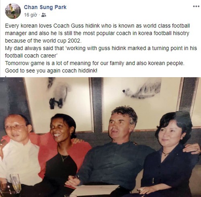This screenshot has height=197, width=201.
Task: Open the attached group photo
Action: coord(100,137)
